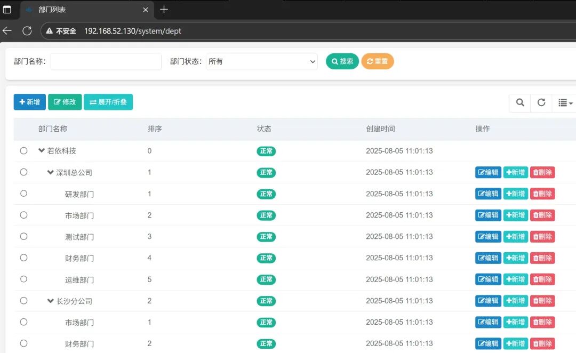Collapse the 深圳总公司 tree node

pyautogui.click(x=50, y=172)
